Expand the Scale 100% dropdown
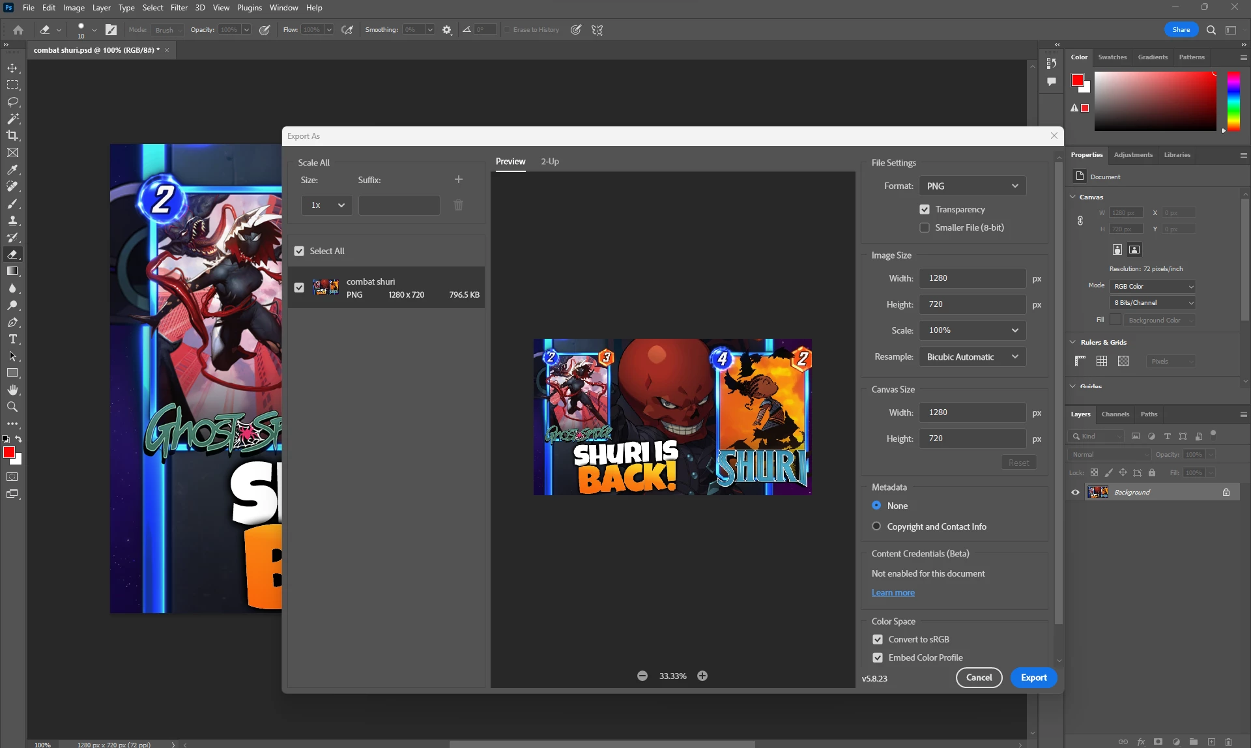The image size is (1251, 748). point(972,330)
